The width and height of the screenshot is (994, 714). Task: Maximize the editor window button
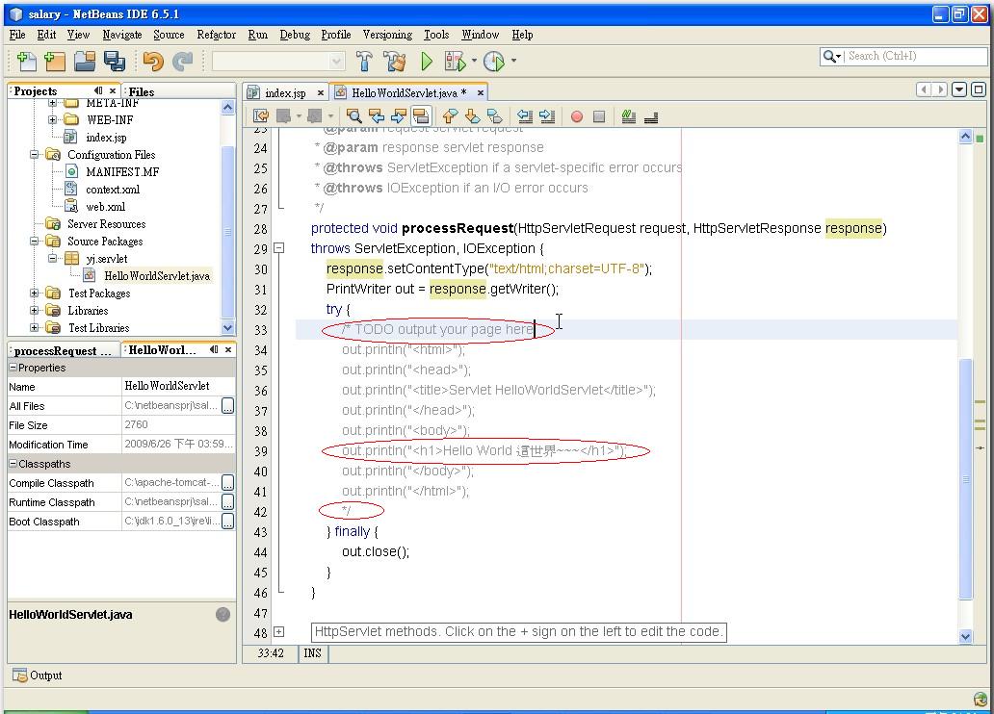[x=979, y=89]
